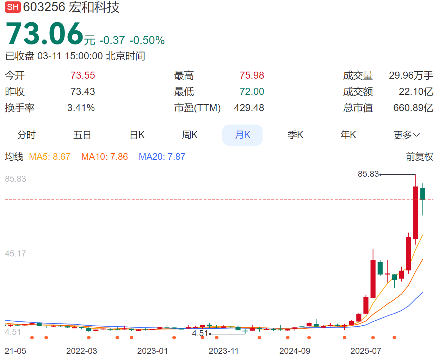Click the 85.83 high price annotation

click(368, 174)
